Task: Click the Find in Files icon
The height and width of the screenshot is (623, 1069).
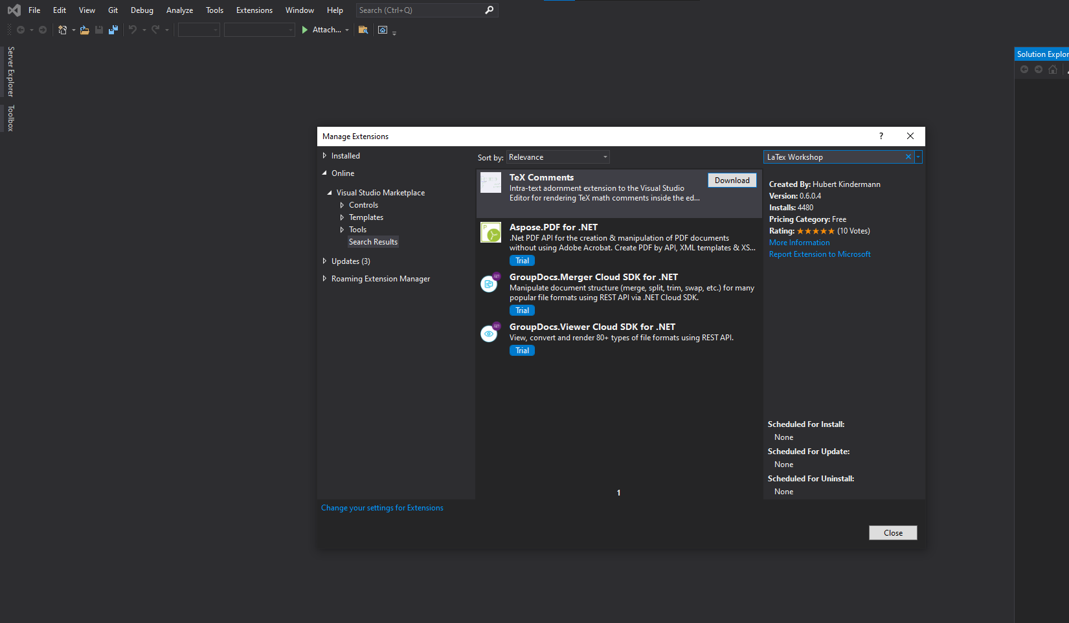Action: pyautogui.click(x=363, y=30)
